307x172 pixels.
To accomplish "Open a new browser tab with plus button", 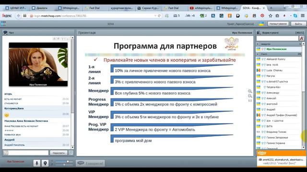I will tap(271, 8).
